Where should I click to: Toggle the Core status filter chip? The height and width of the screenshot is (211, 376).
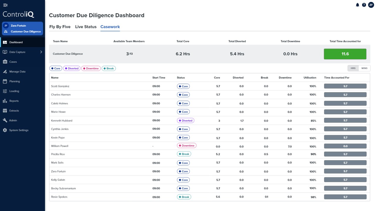point(56,69)
